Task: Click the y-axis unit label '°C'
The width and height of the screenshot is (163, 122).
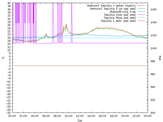Action: (x=3, y=58)
